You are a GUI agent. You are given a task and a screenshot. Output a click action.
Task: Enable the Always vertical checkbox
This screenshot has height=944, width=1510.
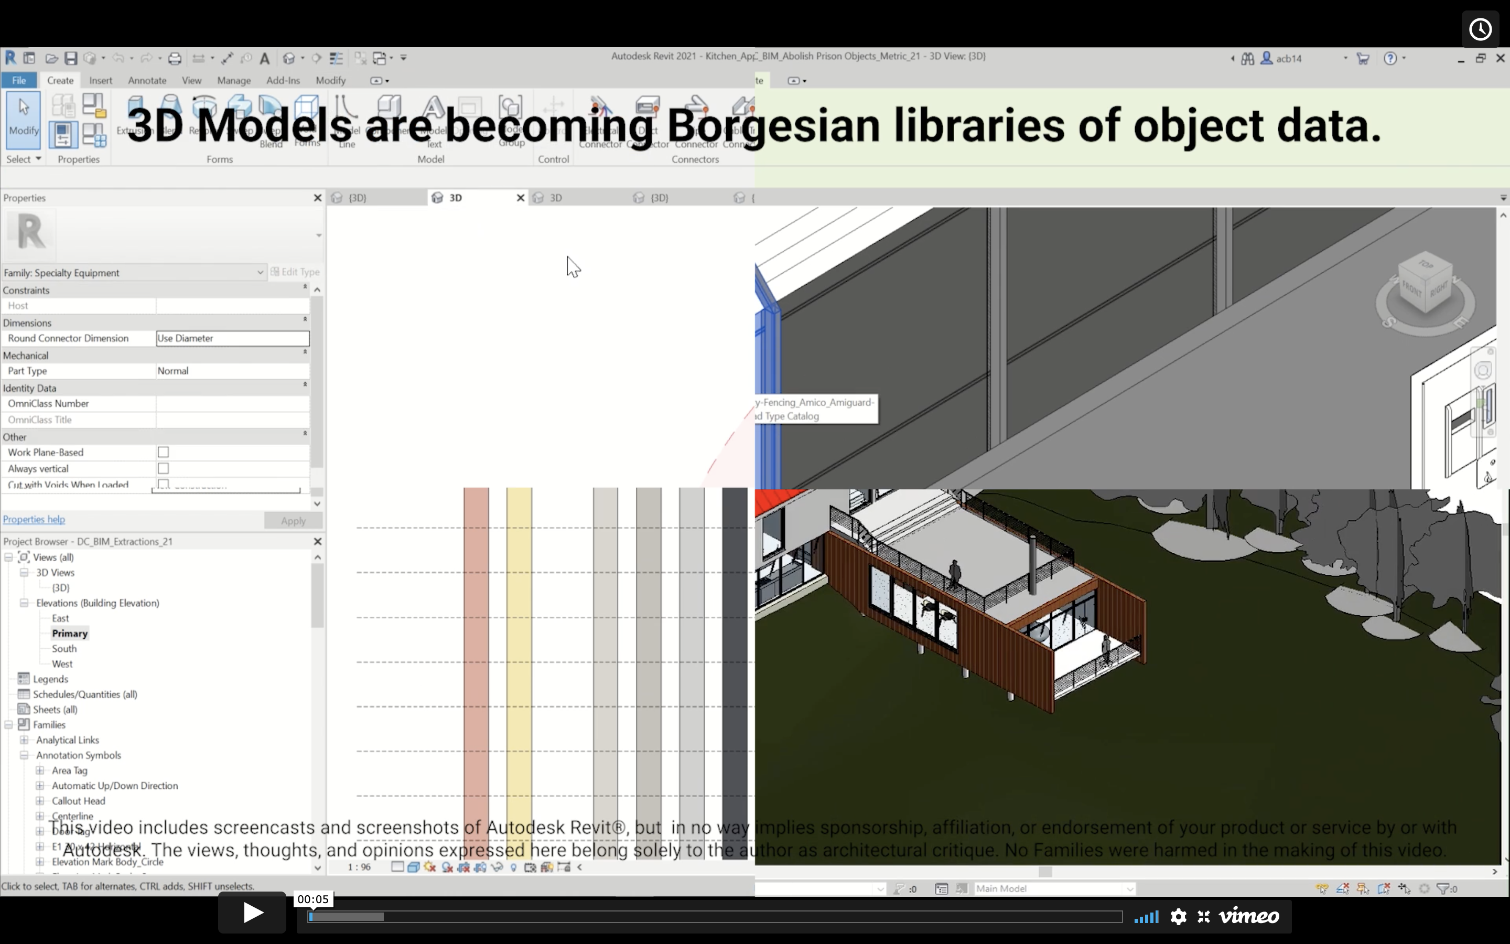[x=164, y=468]
